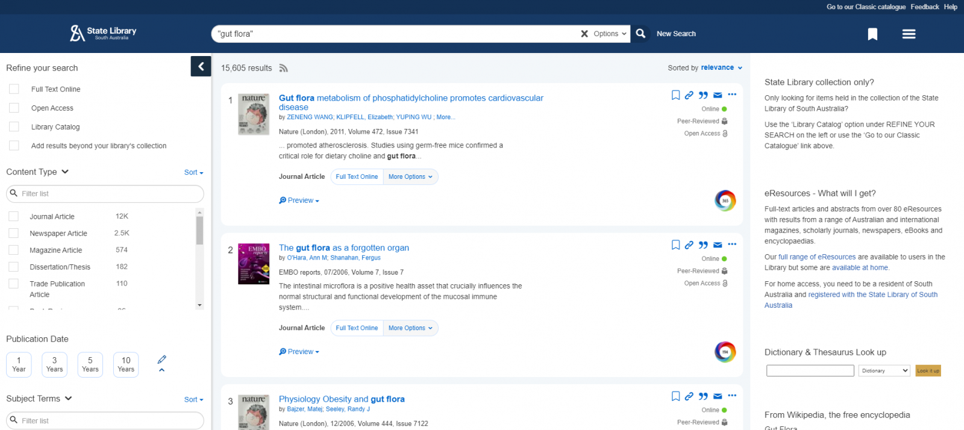Click Full Text Online button for result 1
964x430 pixels.
coord(357,176)
